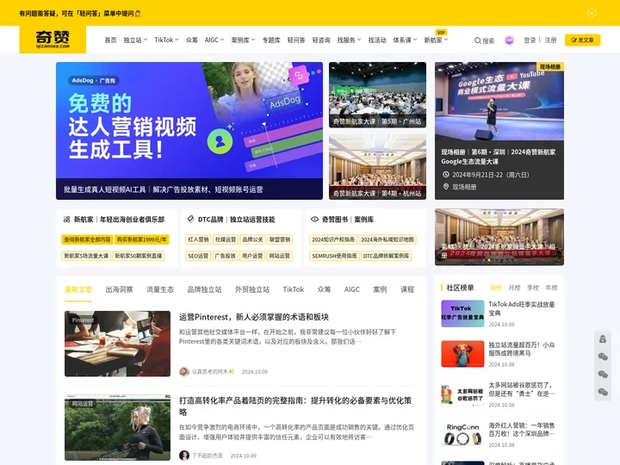Open the 首页 menu item

pyautogui.click(x=110, y=40)
